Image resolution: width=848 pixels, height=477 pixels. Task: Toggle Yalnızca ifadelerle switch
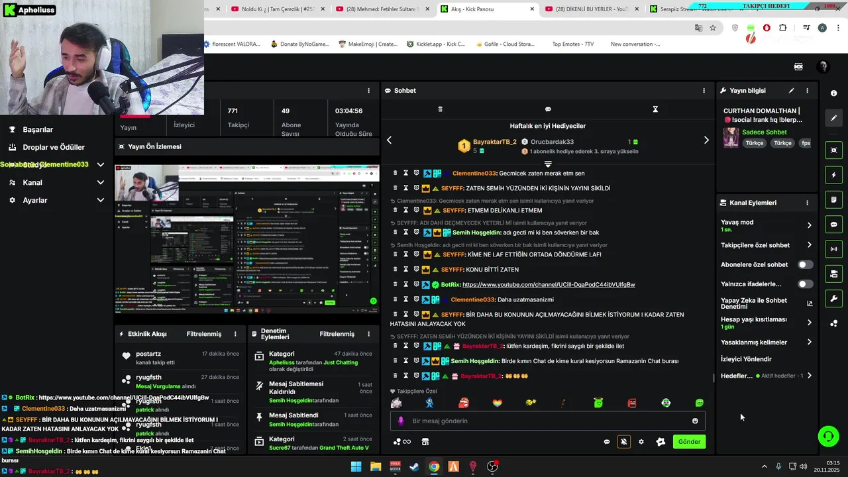click(x=805, y=284)
